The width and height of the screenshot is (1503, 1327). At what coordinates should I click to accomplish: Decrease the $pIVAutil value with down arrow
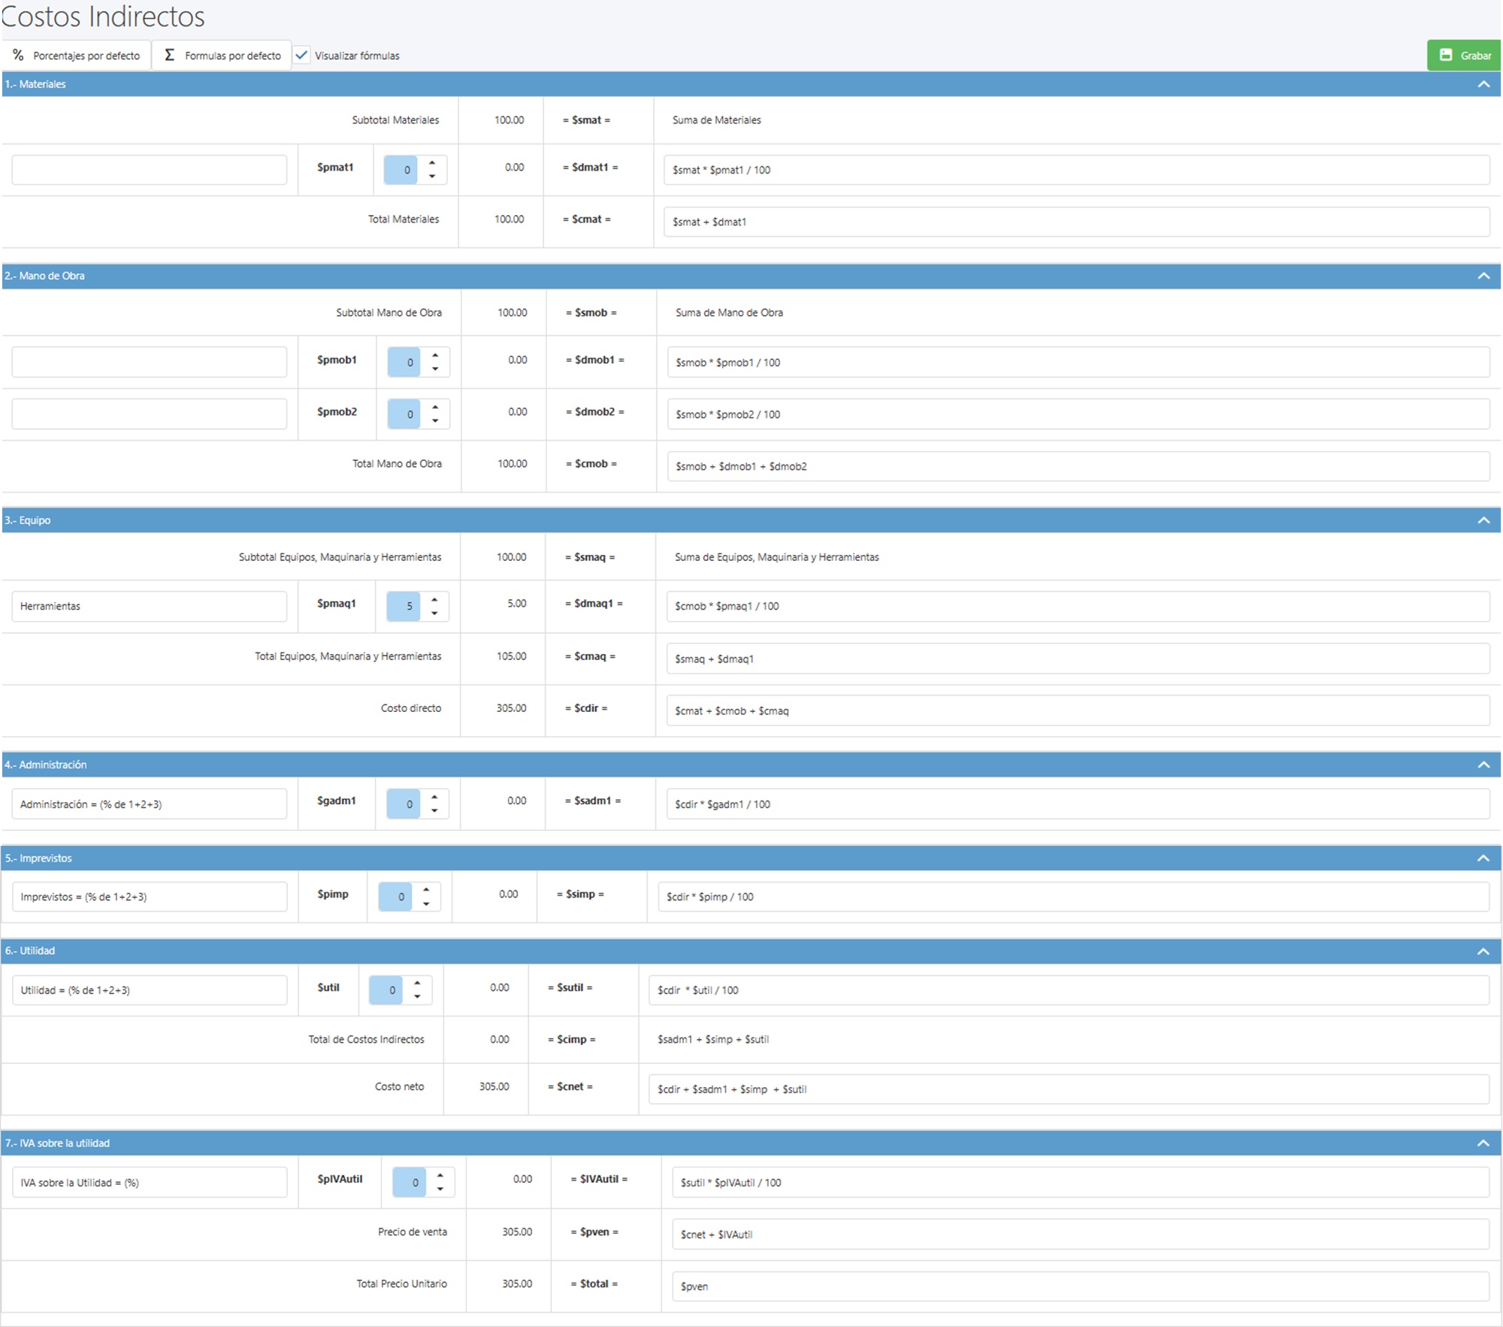click(440, 1189)
